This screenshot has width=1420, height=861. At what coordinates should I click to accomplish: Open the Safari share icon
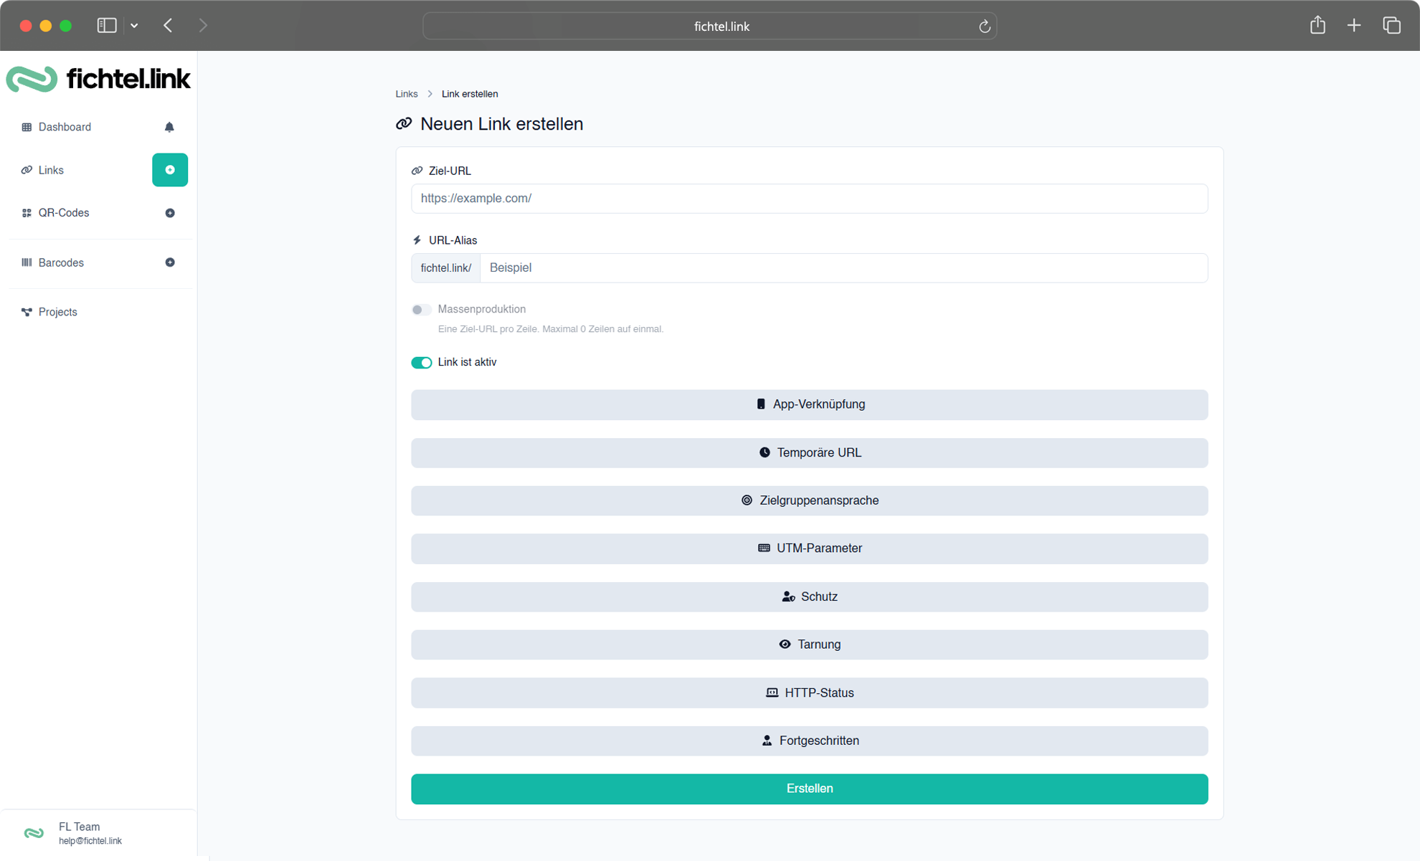click(1317, 25)
